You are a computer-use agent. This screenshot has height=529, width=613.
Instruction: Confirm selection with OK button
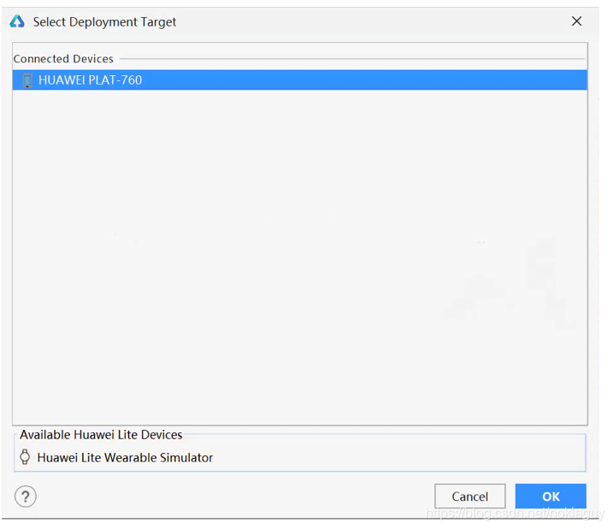pos(551,497)
